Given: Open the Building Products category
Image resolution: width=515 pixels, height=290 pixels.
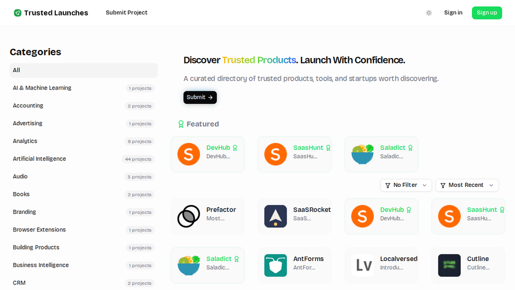Looking at the screenshot, I should 84,248.
